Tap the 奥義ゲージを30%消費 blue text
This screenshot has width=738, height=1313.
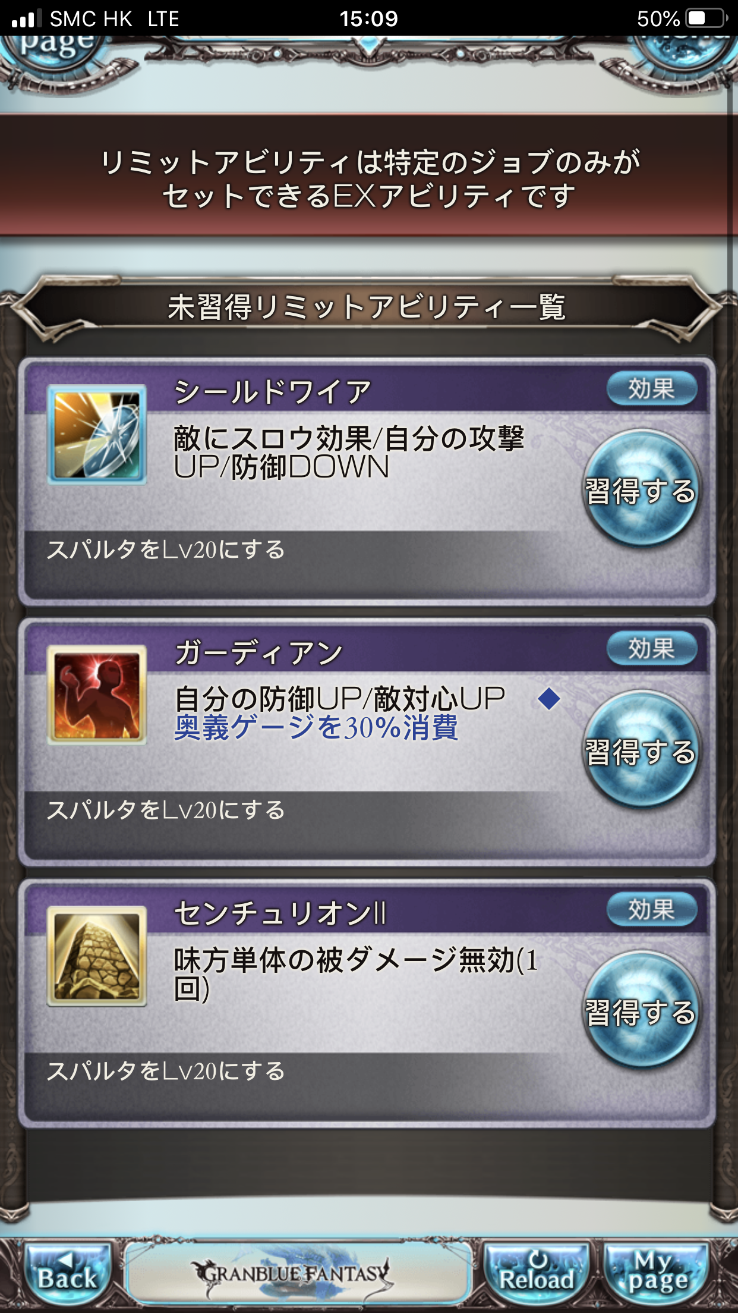(x=316, y=727)
